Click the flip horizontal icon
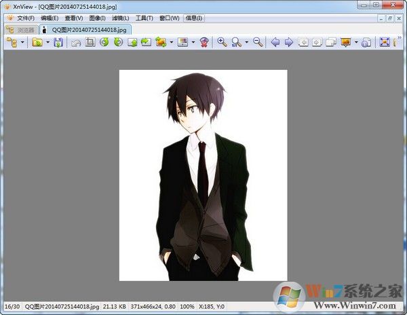Screen dimensions: 407x315 [146, 42]
